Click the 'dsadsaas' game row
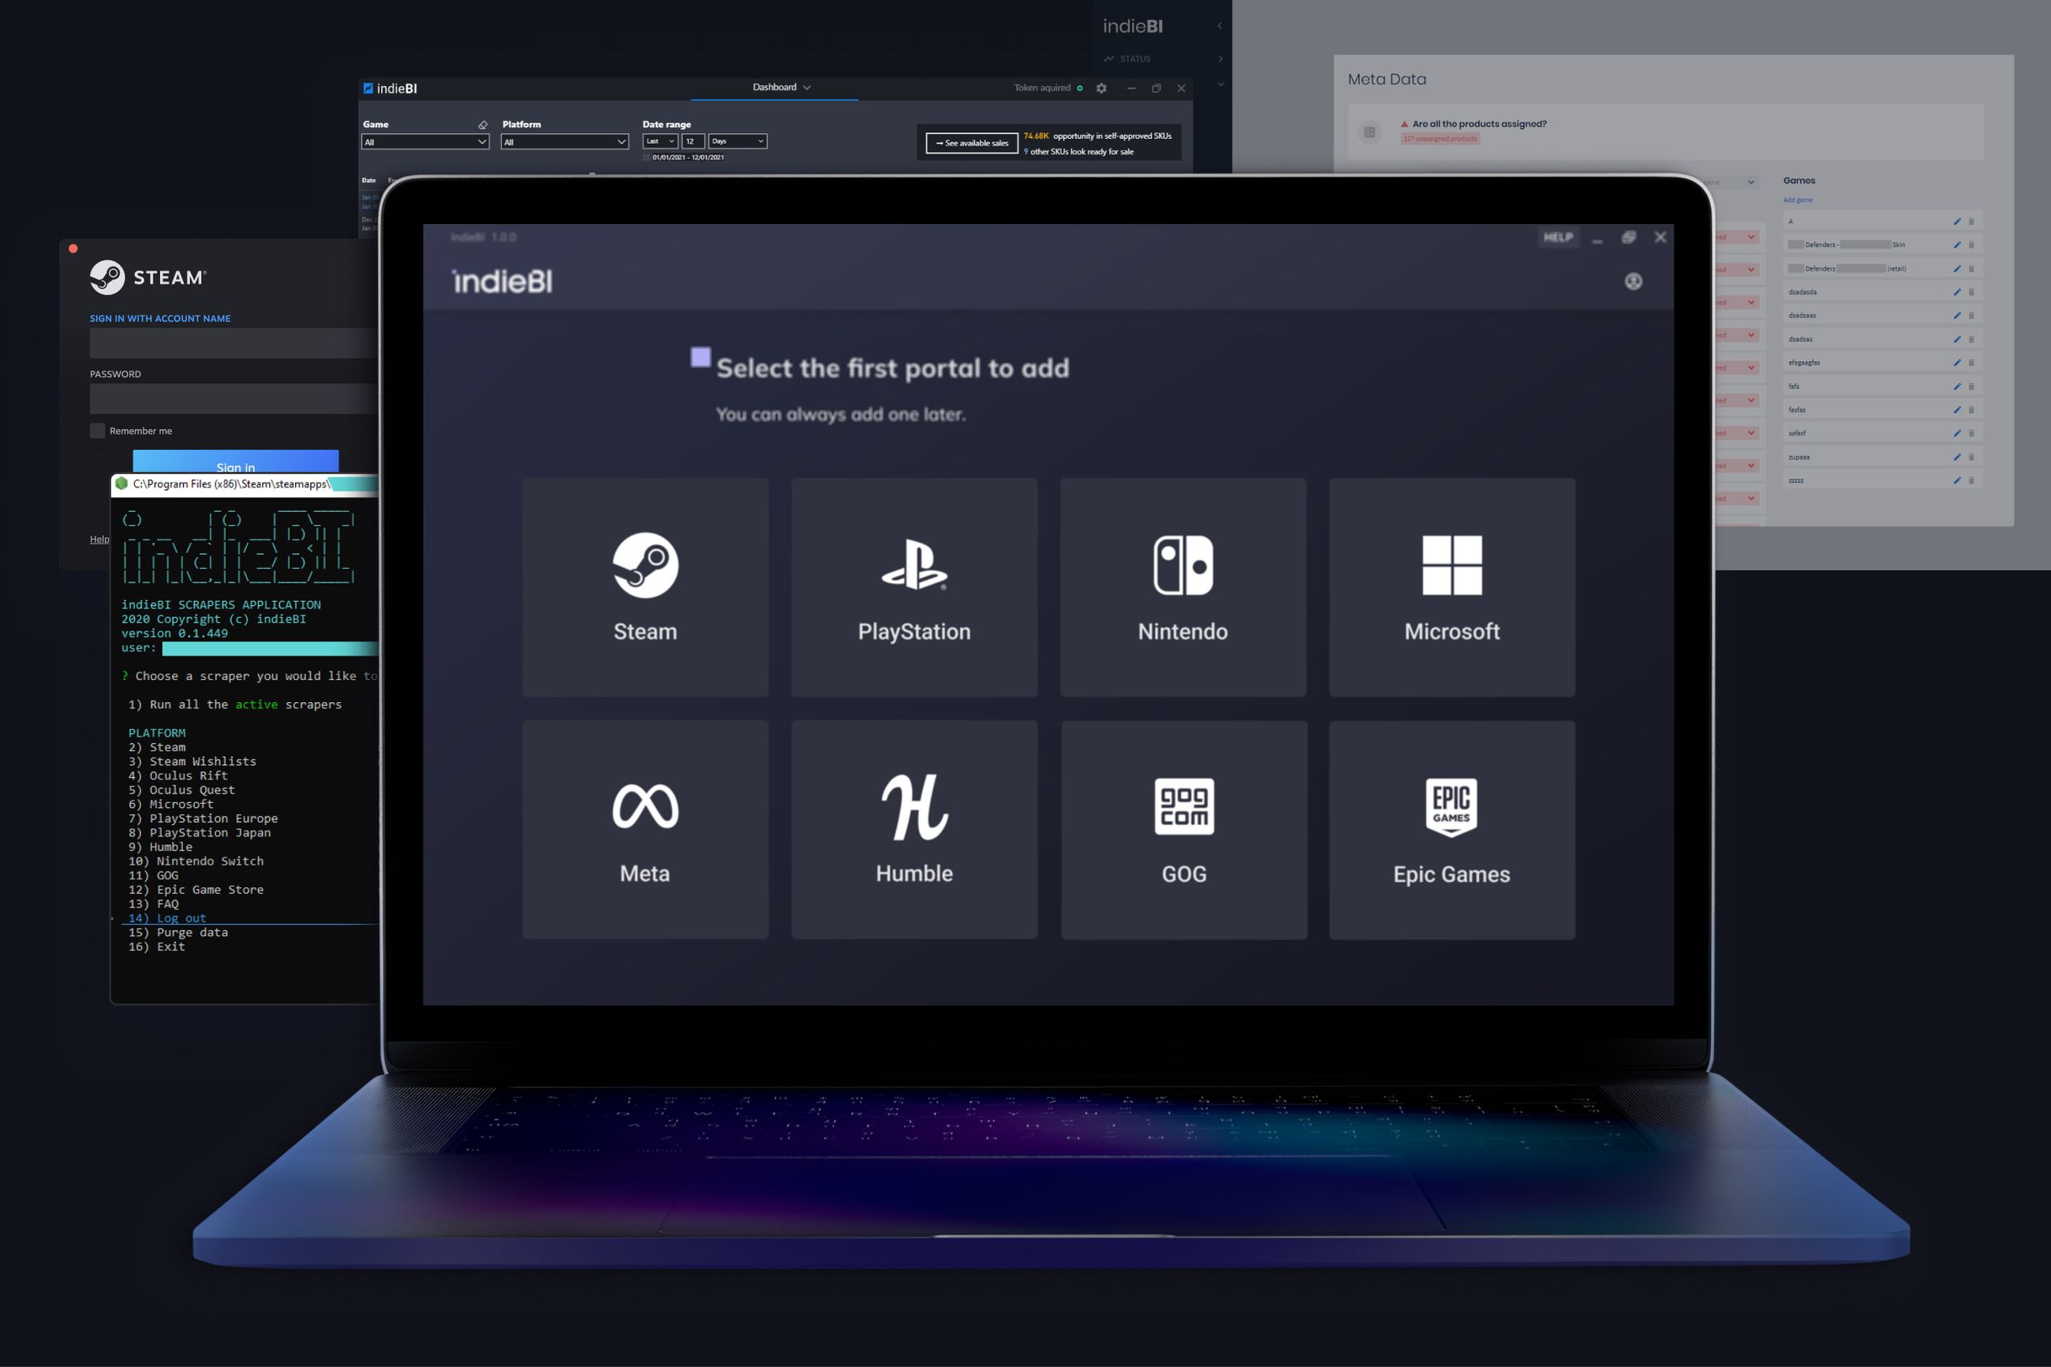The image size is (2051, 1367). coord(1883,316)
